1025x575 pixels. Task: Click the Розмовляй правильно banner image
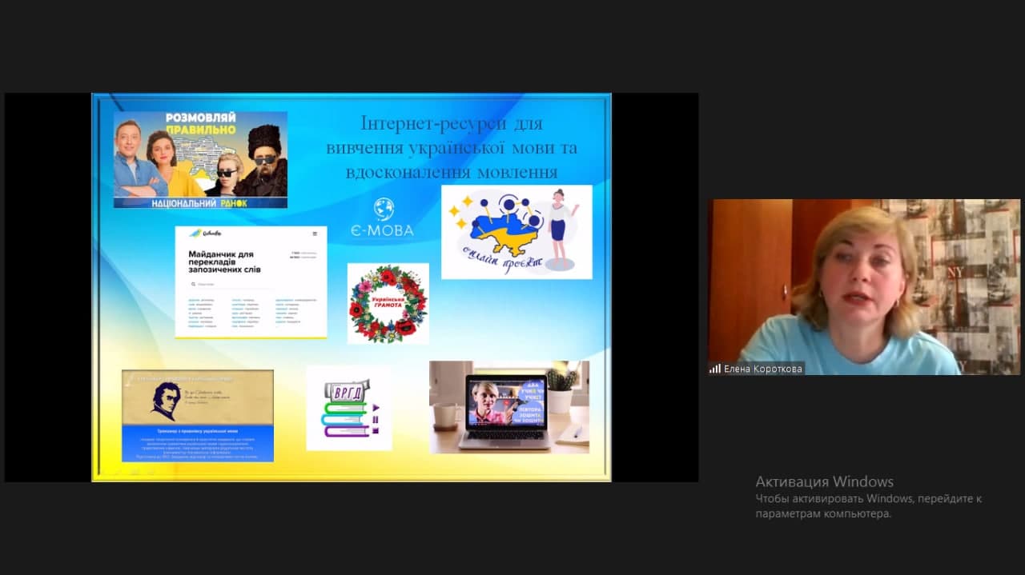[200, 159]
